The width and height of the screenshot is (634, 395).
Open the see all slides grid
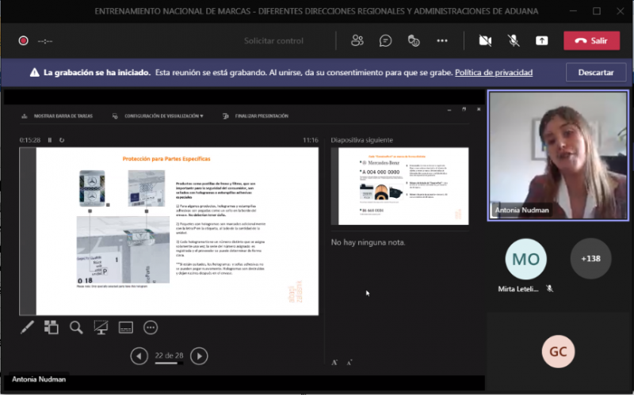click(52, 327)
